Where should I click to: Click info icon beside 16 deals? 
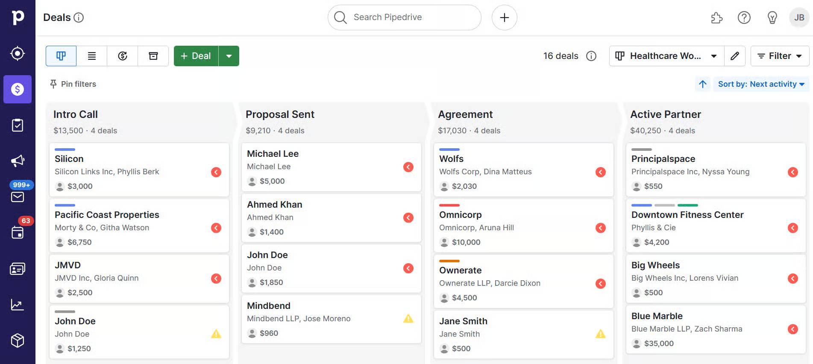[x=591, y=56]
